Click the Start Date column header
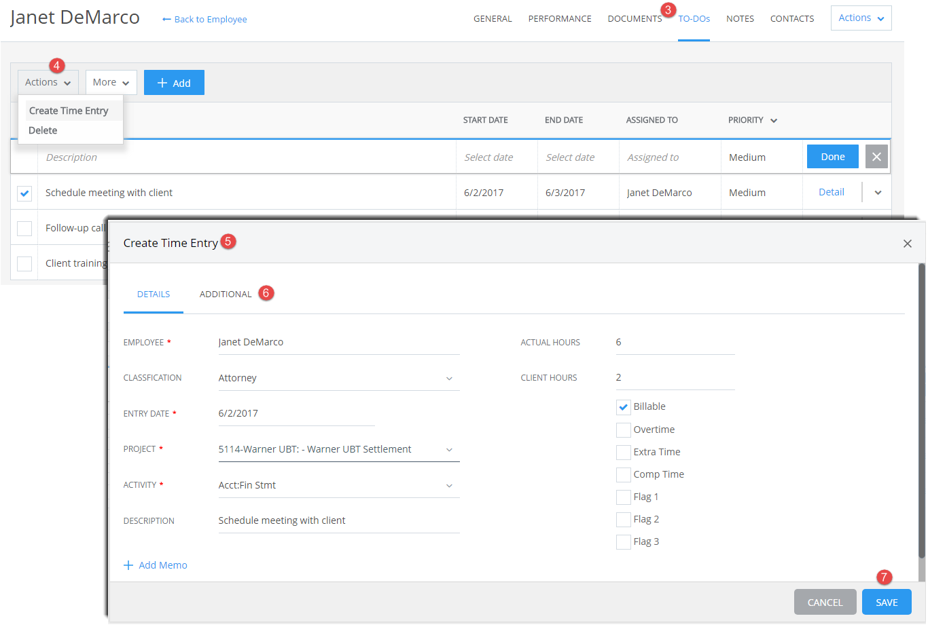Screen dimensions: 928x629 pos(486,120)
